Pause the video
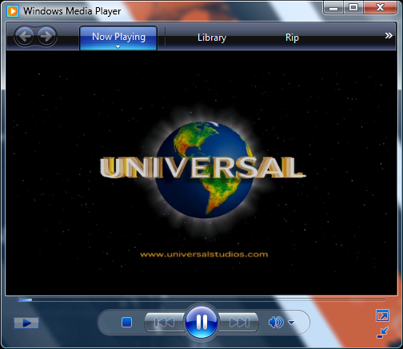Screen dimensions: 403x349 (x=201, y=322)
